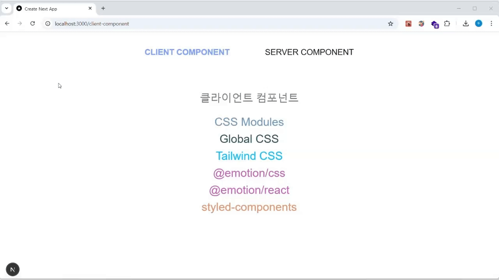
Task: Minimize the browser window
Action: (x=458, y=8)
